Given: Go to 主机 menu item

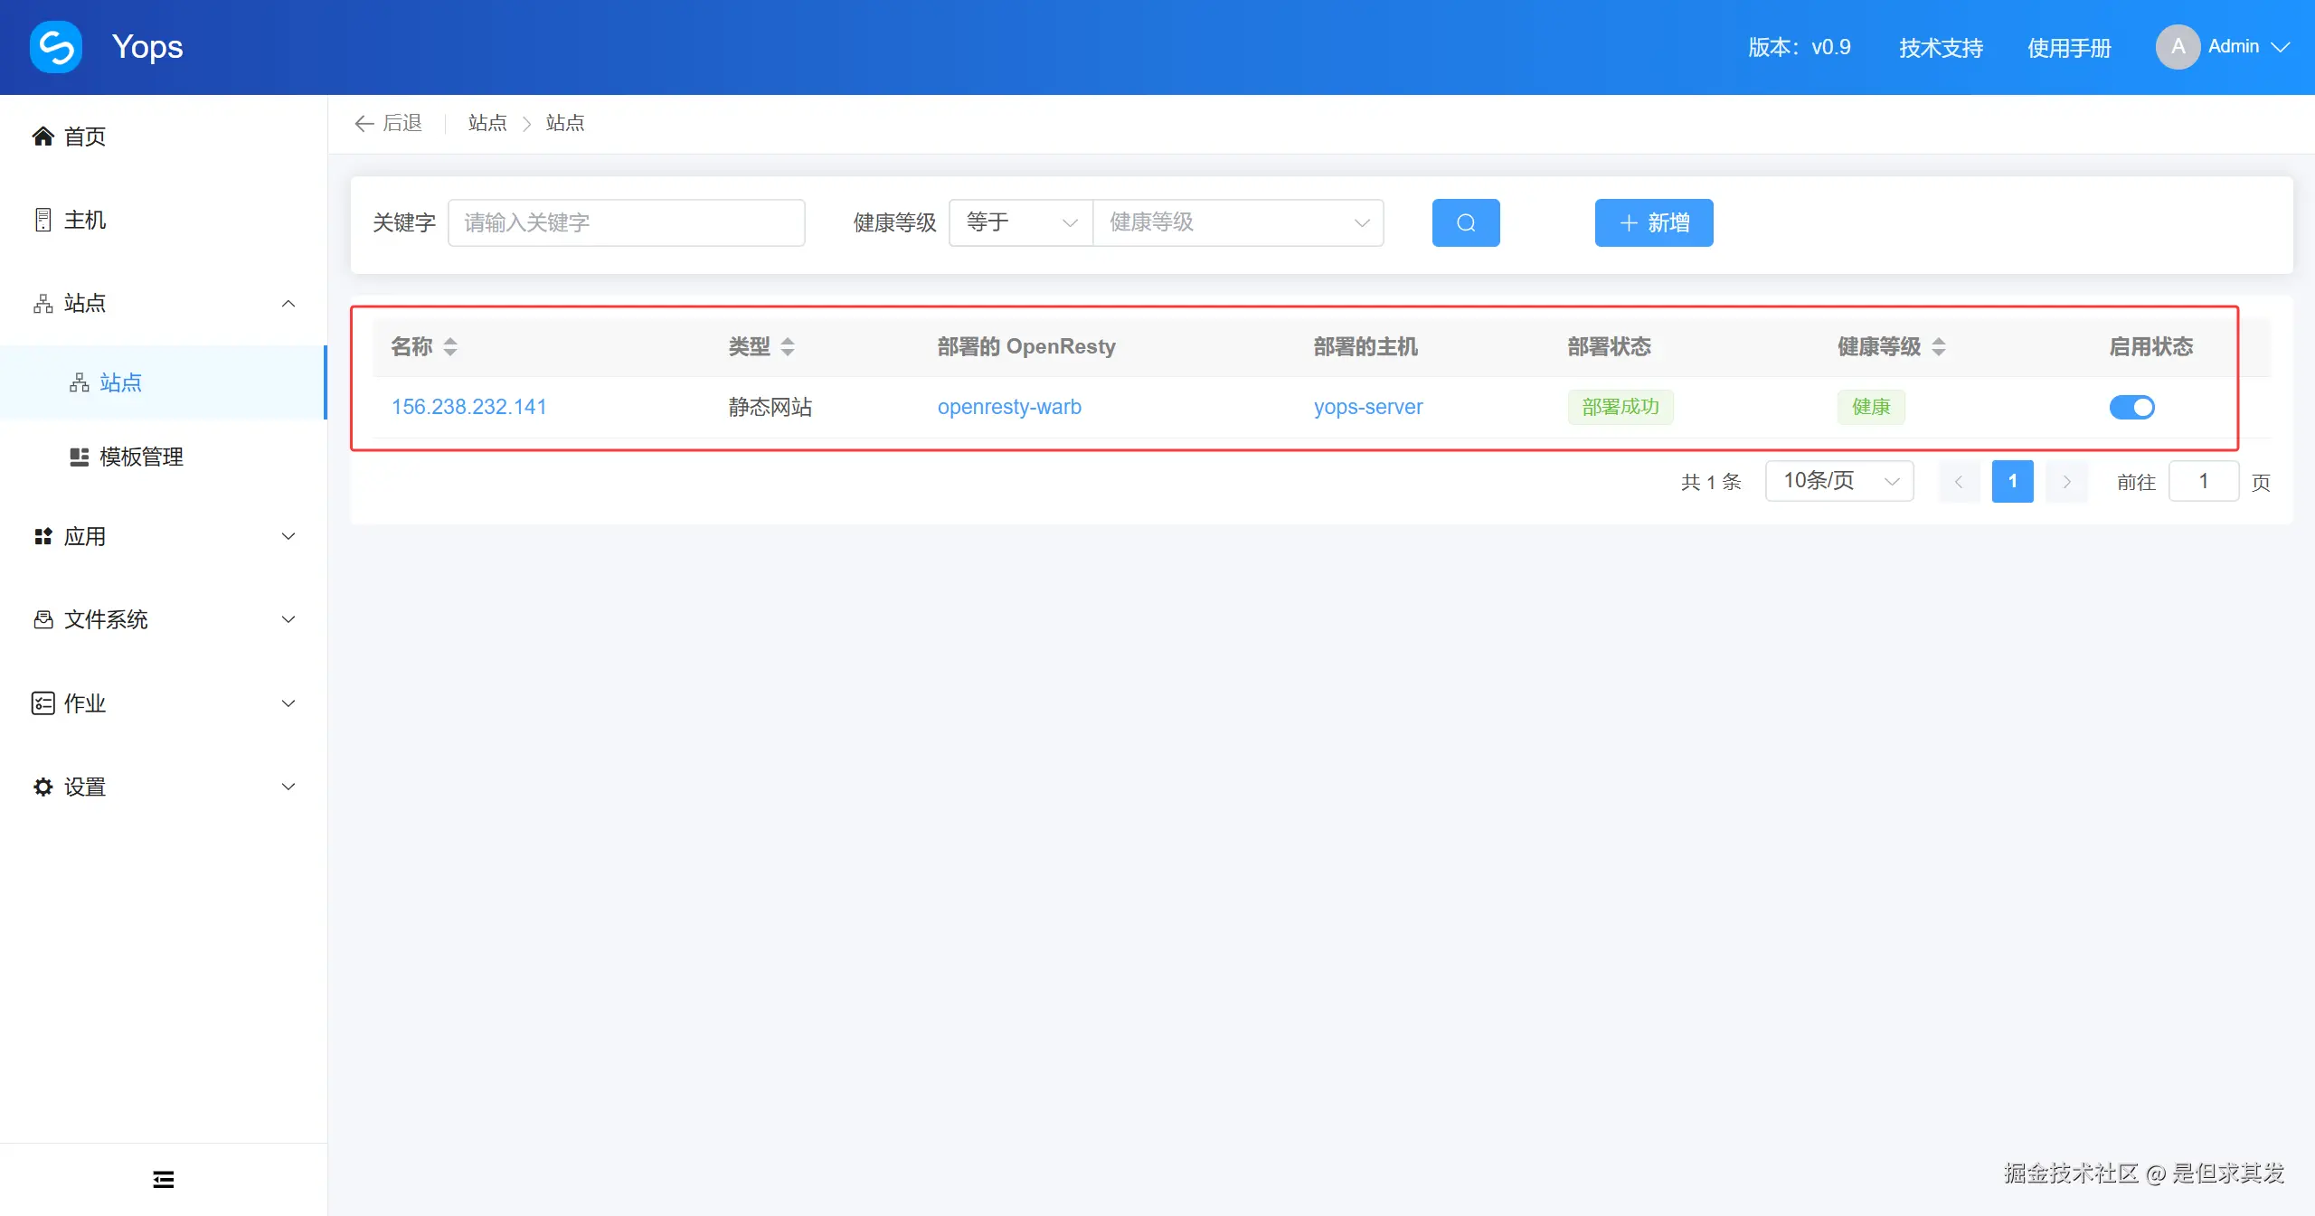Looking at the screenshot, I should [85, 220].
